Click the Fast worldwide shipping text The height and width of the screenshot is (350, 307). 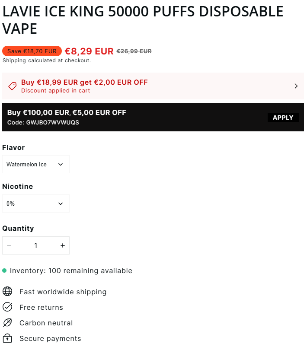[x=63, y=292]
